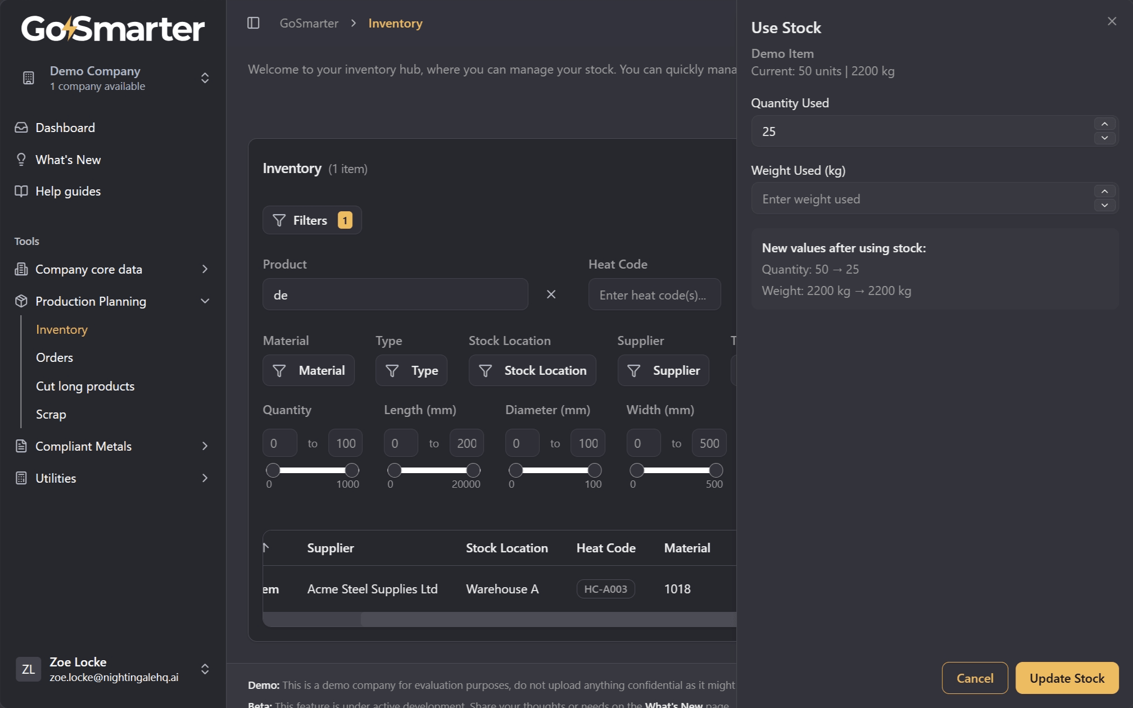
Task: Collapse Production Planning section
Action: [113, 301]
